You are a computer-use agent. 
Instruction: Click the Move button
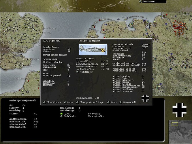(x=68, y=103)
